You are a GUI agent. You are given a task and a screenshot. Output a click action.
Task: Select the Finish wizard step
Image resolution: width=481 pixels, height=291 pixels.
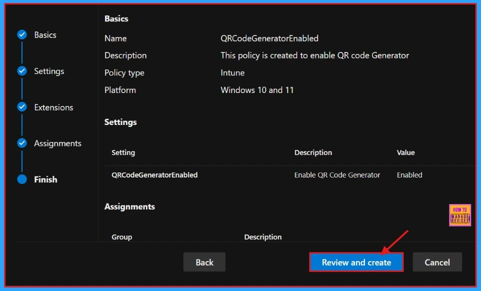point(45,179)
